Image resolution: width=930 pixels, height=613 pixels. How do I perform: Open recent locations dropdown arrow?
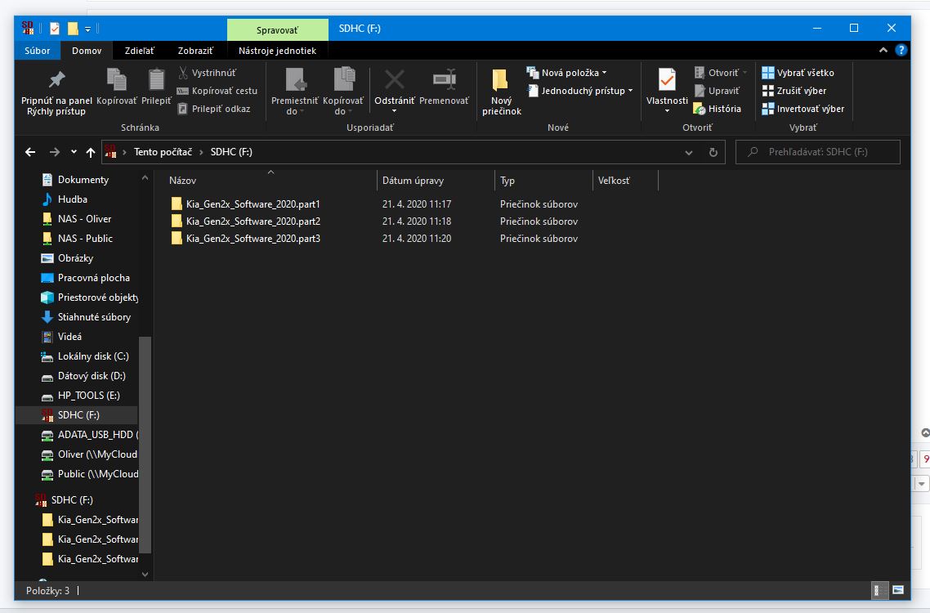[x=74, y=152]
